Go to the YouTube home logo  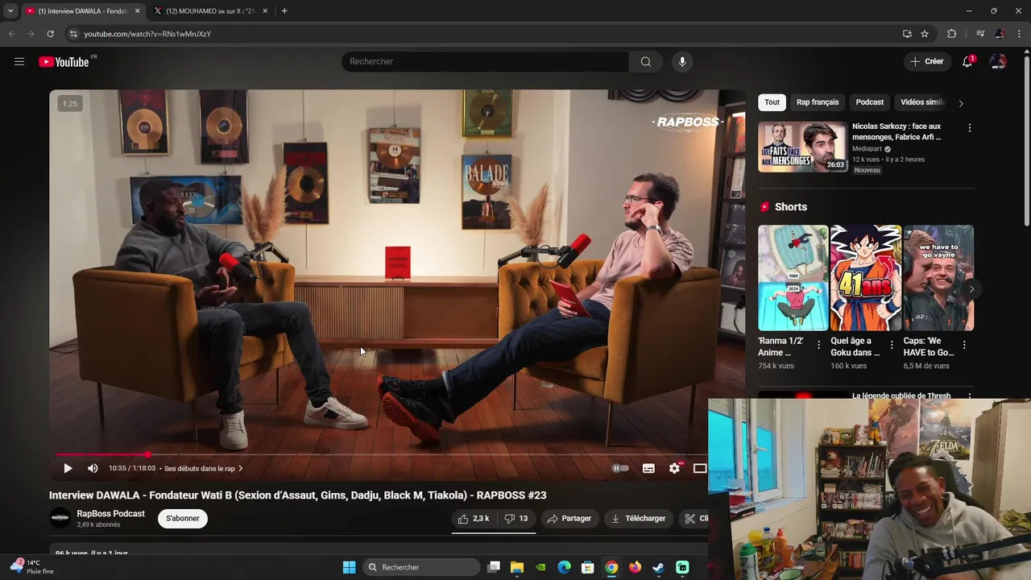(x=64, y=62)
